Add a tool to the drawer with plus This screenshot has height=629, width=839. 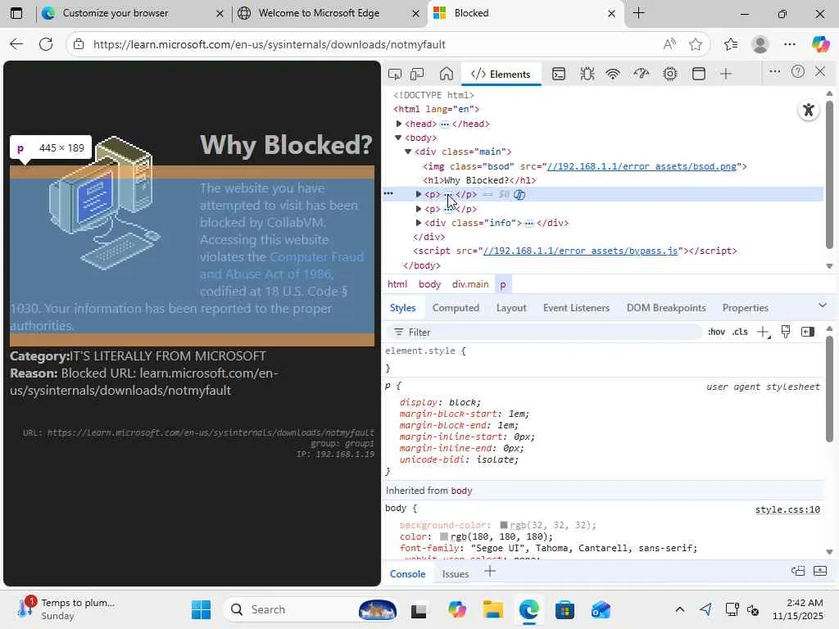490,571
